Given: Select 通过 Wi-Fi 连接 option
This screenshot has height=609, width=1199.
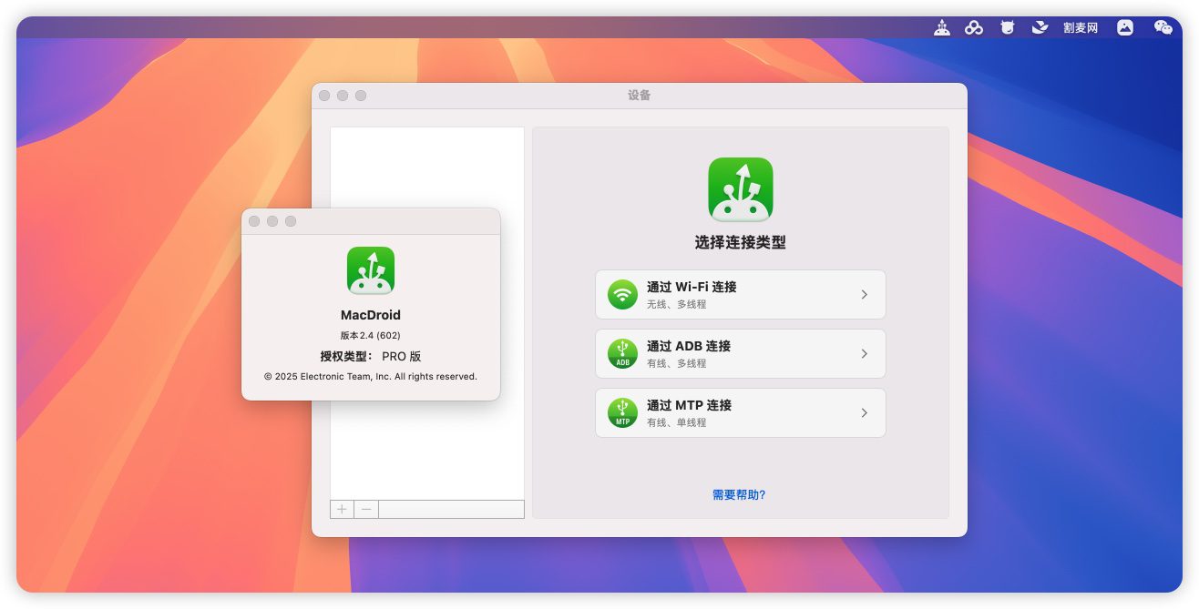Looking at the screenshot, I should [x=741, y=294].
